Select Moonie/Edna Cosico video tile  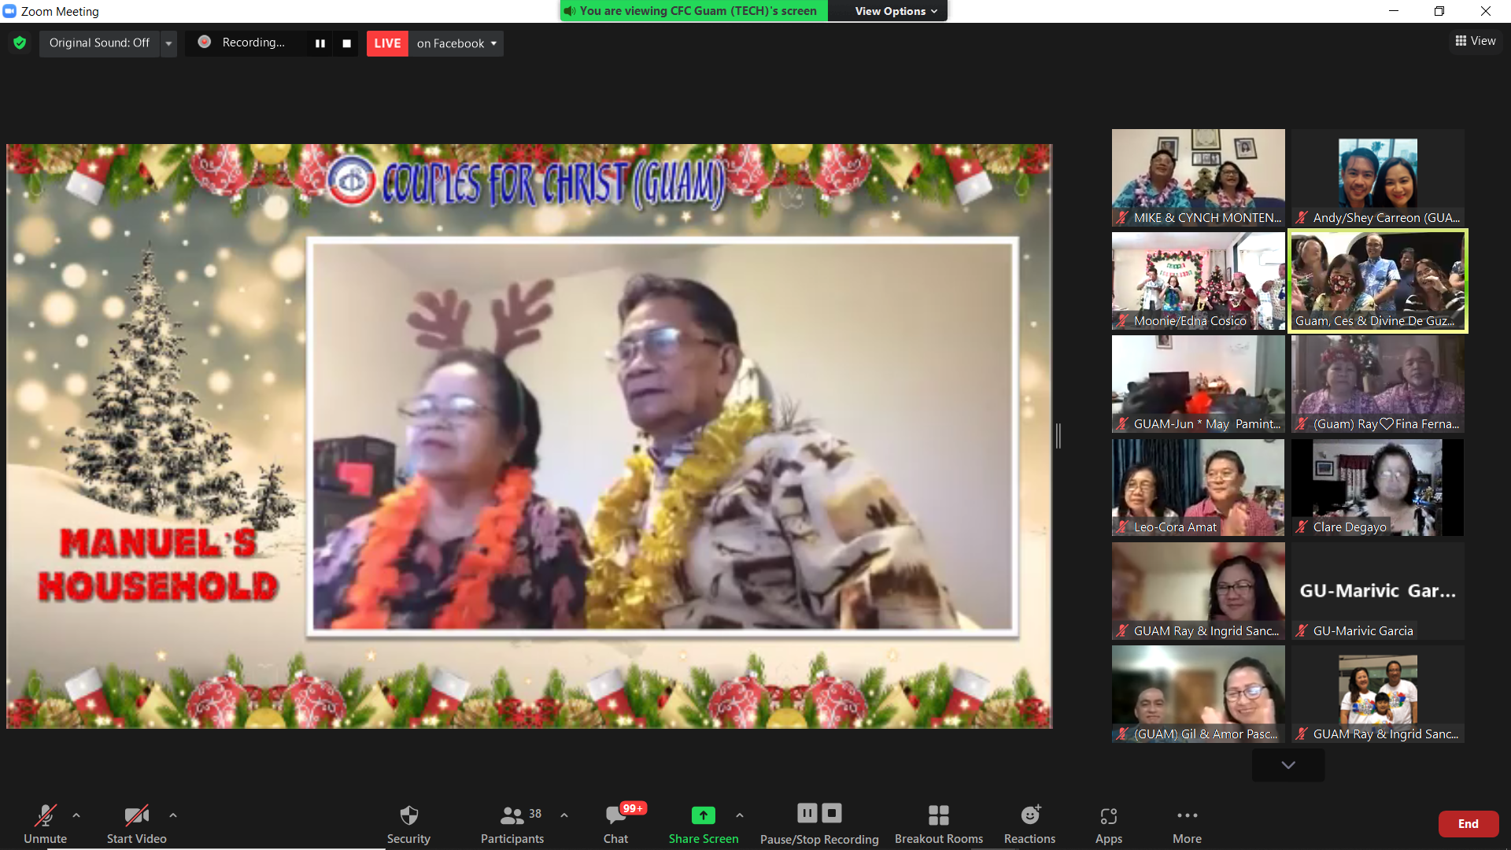1198,281
